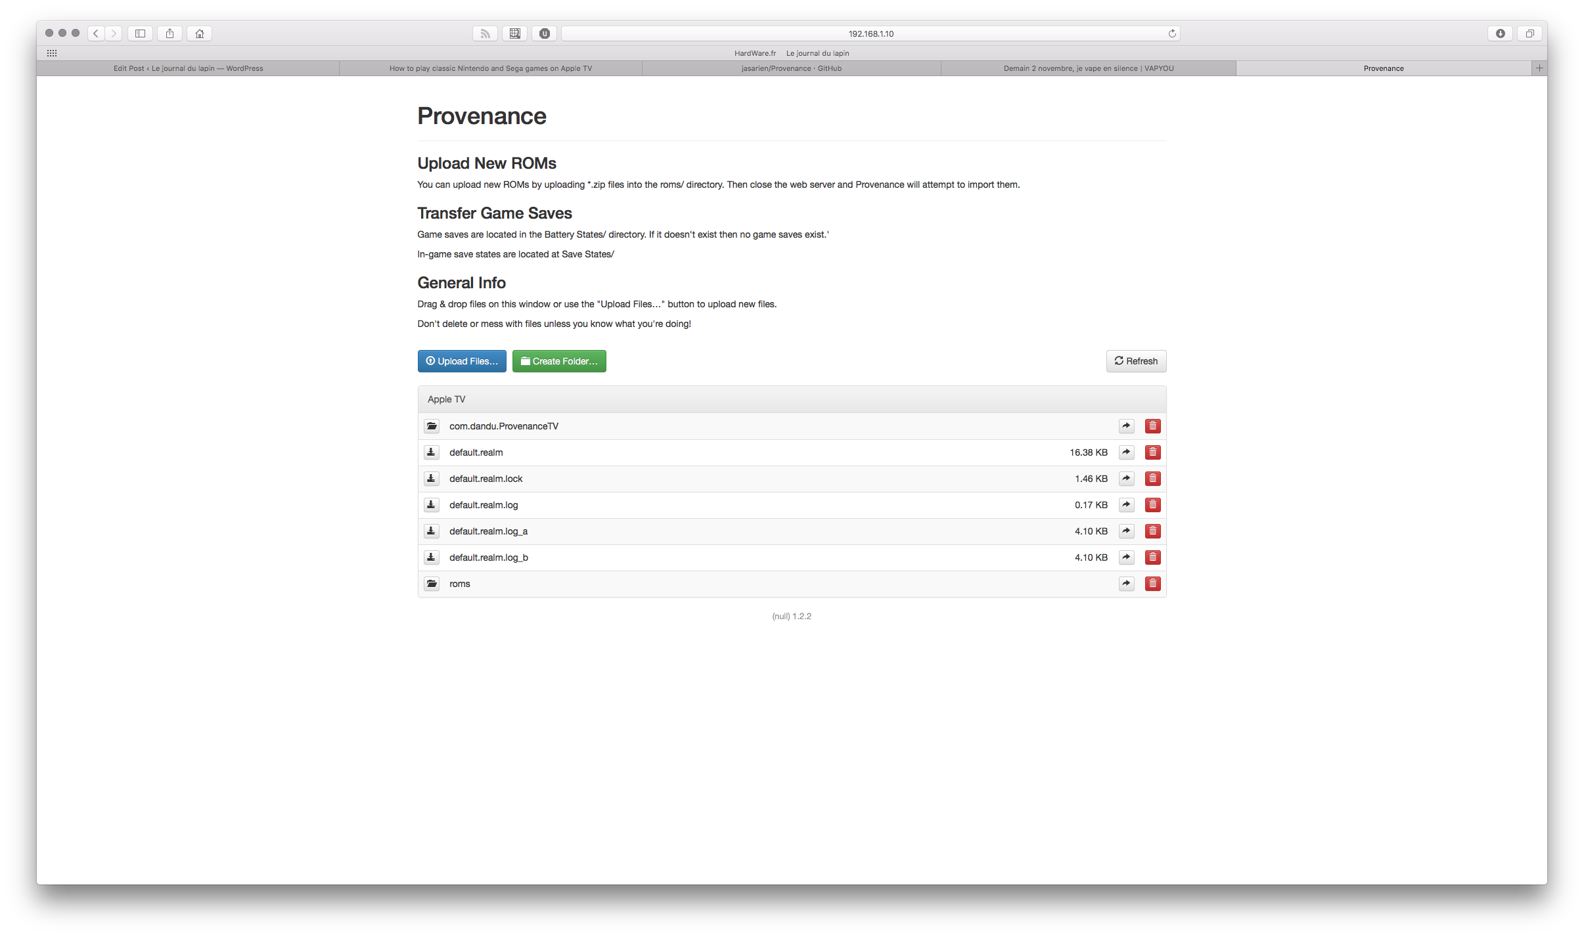
Task: Click the 16.38 KB size value
Action: (1089, 452)
